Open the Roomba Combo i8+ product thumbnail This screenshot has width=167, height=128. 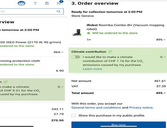(77, 32)
